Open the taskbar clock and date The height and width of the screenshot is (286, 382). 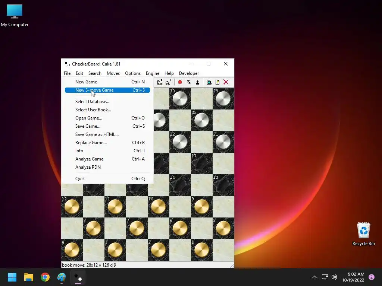pyautogui.click(x=354, y=277)
